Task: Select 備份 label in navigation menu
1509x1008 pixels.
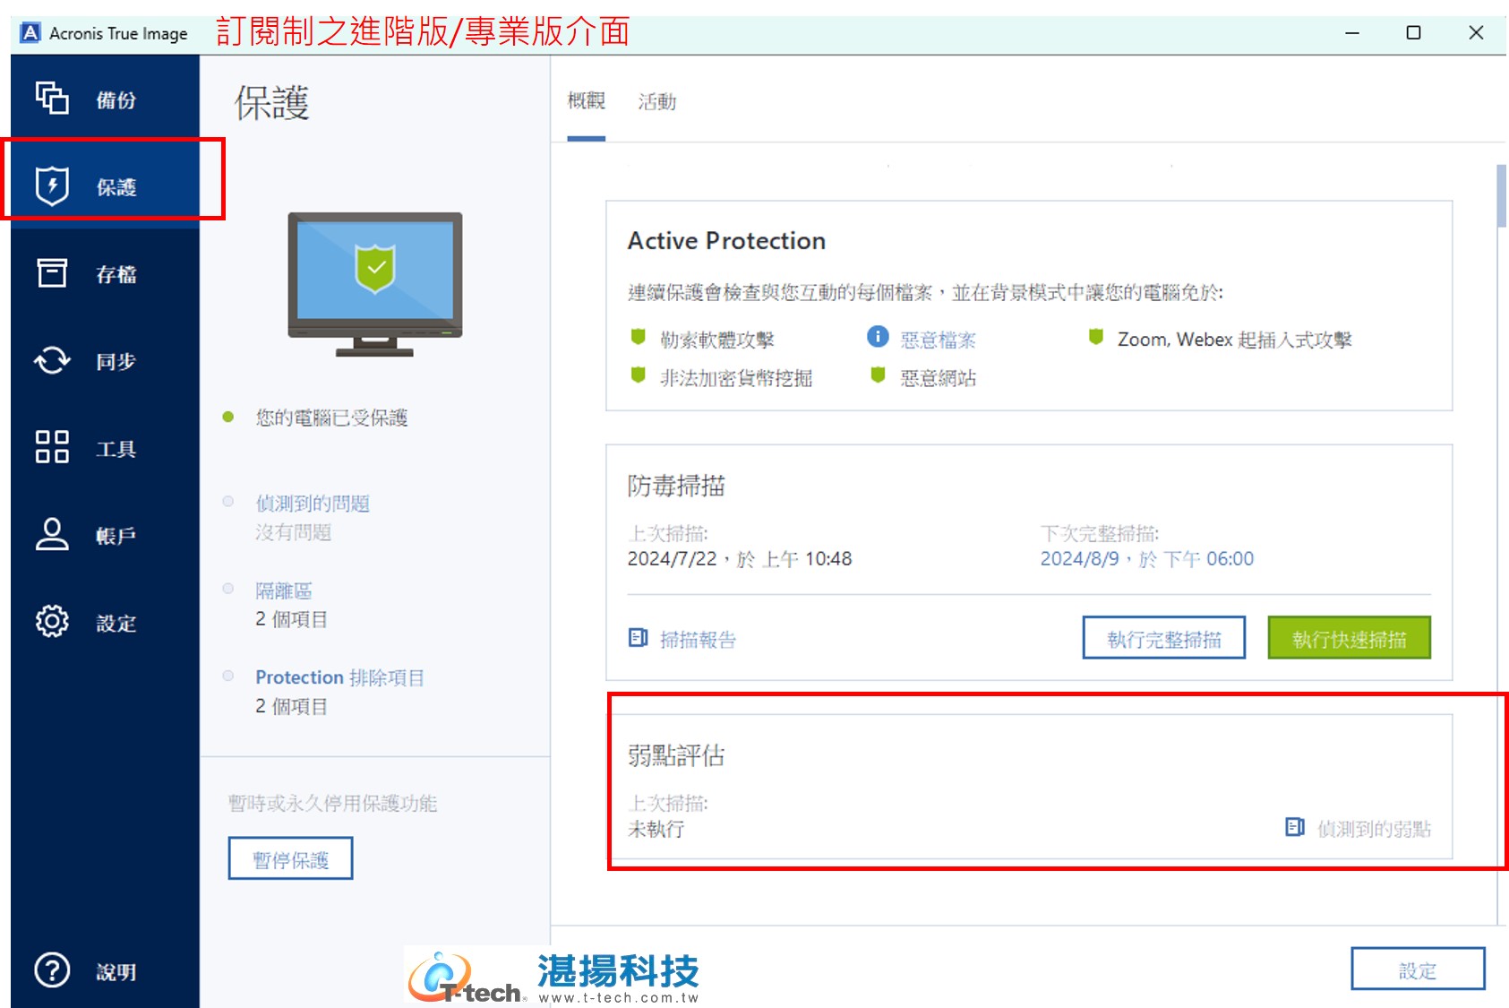Action: coord(116,100)
